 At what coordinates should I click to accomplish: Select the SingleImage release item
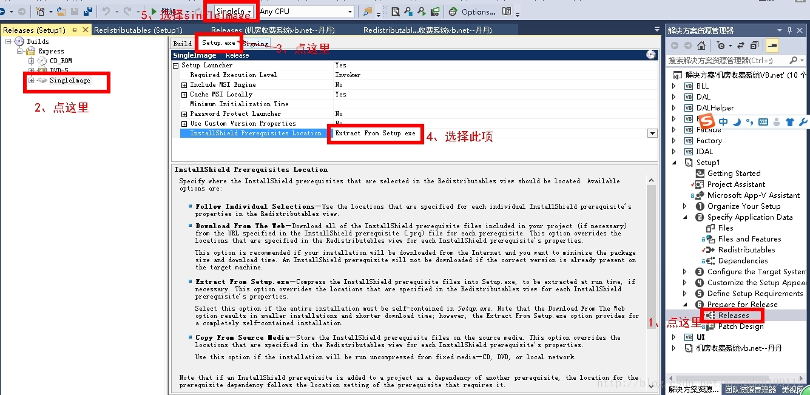(70, 80)
